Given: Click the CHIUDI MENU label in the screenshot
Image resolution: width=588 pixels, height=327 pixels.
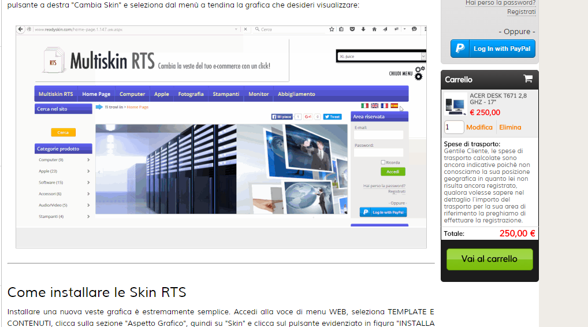Looking at the screenshot, I should [400, 73].
